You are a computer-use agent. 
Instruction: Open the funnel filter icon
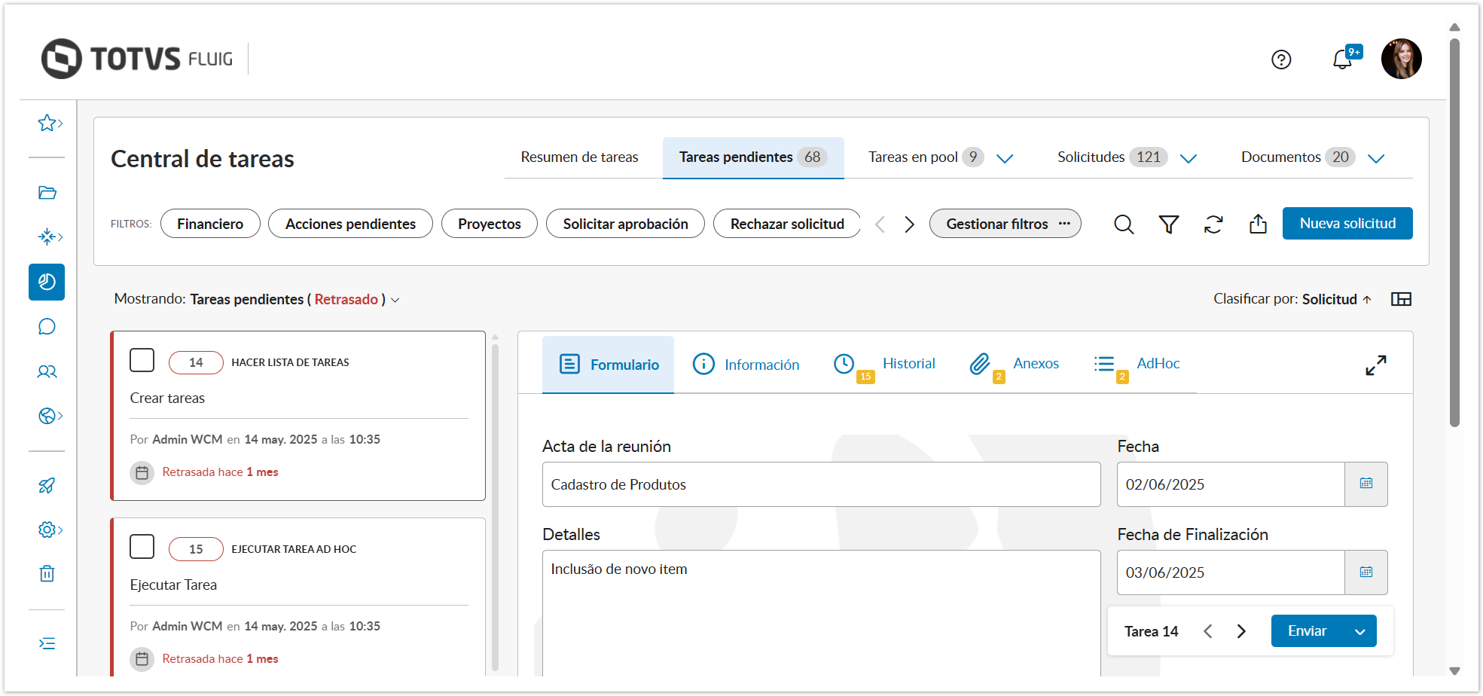(x=1168, y=224)
